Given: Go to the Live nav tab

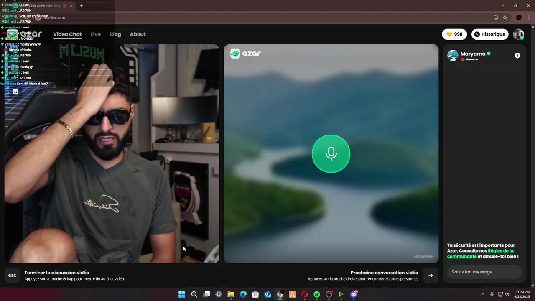Looking at the screenshot, I should pyautogui.click(x=96, y=34).
